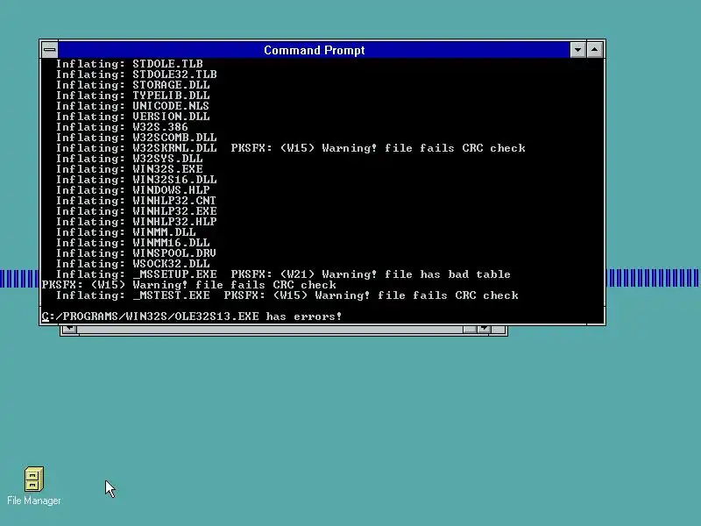Click the 'W32SCOMB.DLL' output line
The width and height of the screenshot is (701, 526).
click(137, 138)
